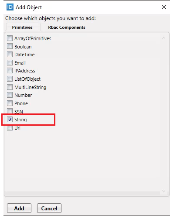Tick the ListOfObject checkbox
Viewport: 170px width, 216px height.
(10, 79)
